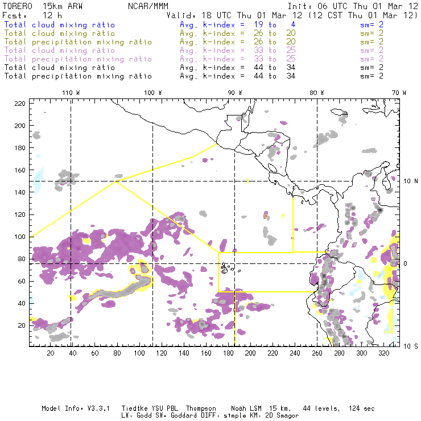421x421 pixels.
Task: Click vertical axis tick label "220"
Action: coord(20,104)
